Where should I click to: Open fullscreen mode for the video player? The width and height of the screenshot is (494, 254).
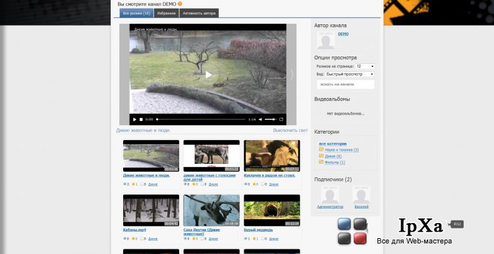coord(281,120)
